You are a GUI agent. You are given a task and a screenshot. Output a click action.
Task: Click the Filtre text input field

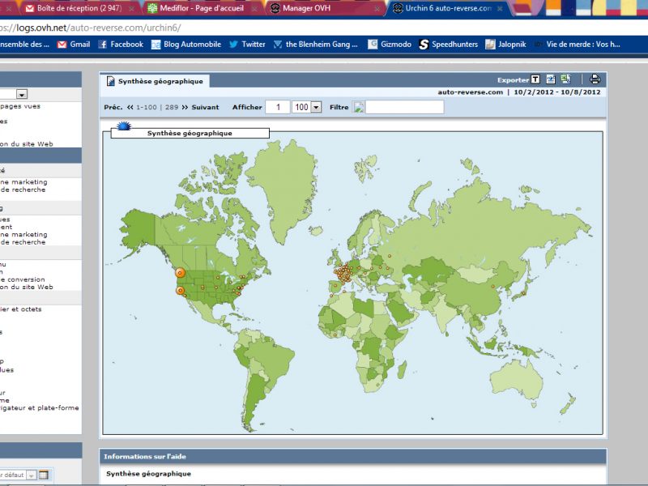coord(404,107)
